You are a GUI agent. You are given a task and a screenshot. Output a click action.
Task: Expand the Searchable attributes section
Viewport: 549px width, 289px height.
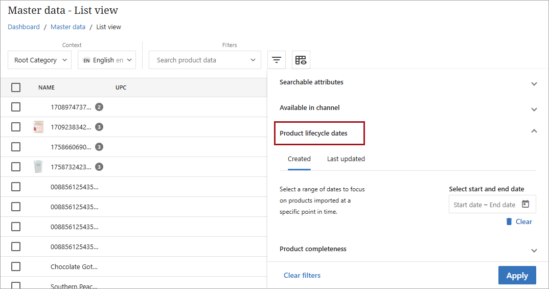[x=534, y=83]
